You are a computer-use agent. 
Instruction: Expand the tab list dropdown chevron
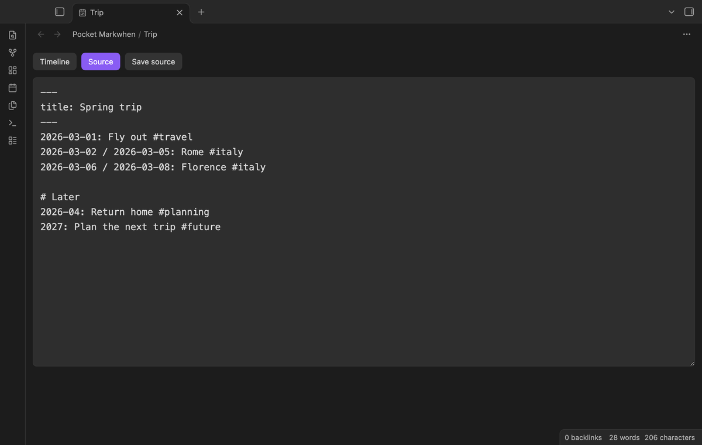[672, 12]
